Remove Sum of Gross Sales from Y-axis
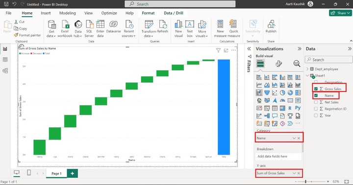The height and width of the screenshot is (185, 353). tap(299, 173)
